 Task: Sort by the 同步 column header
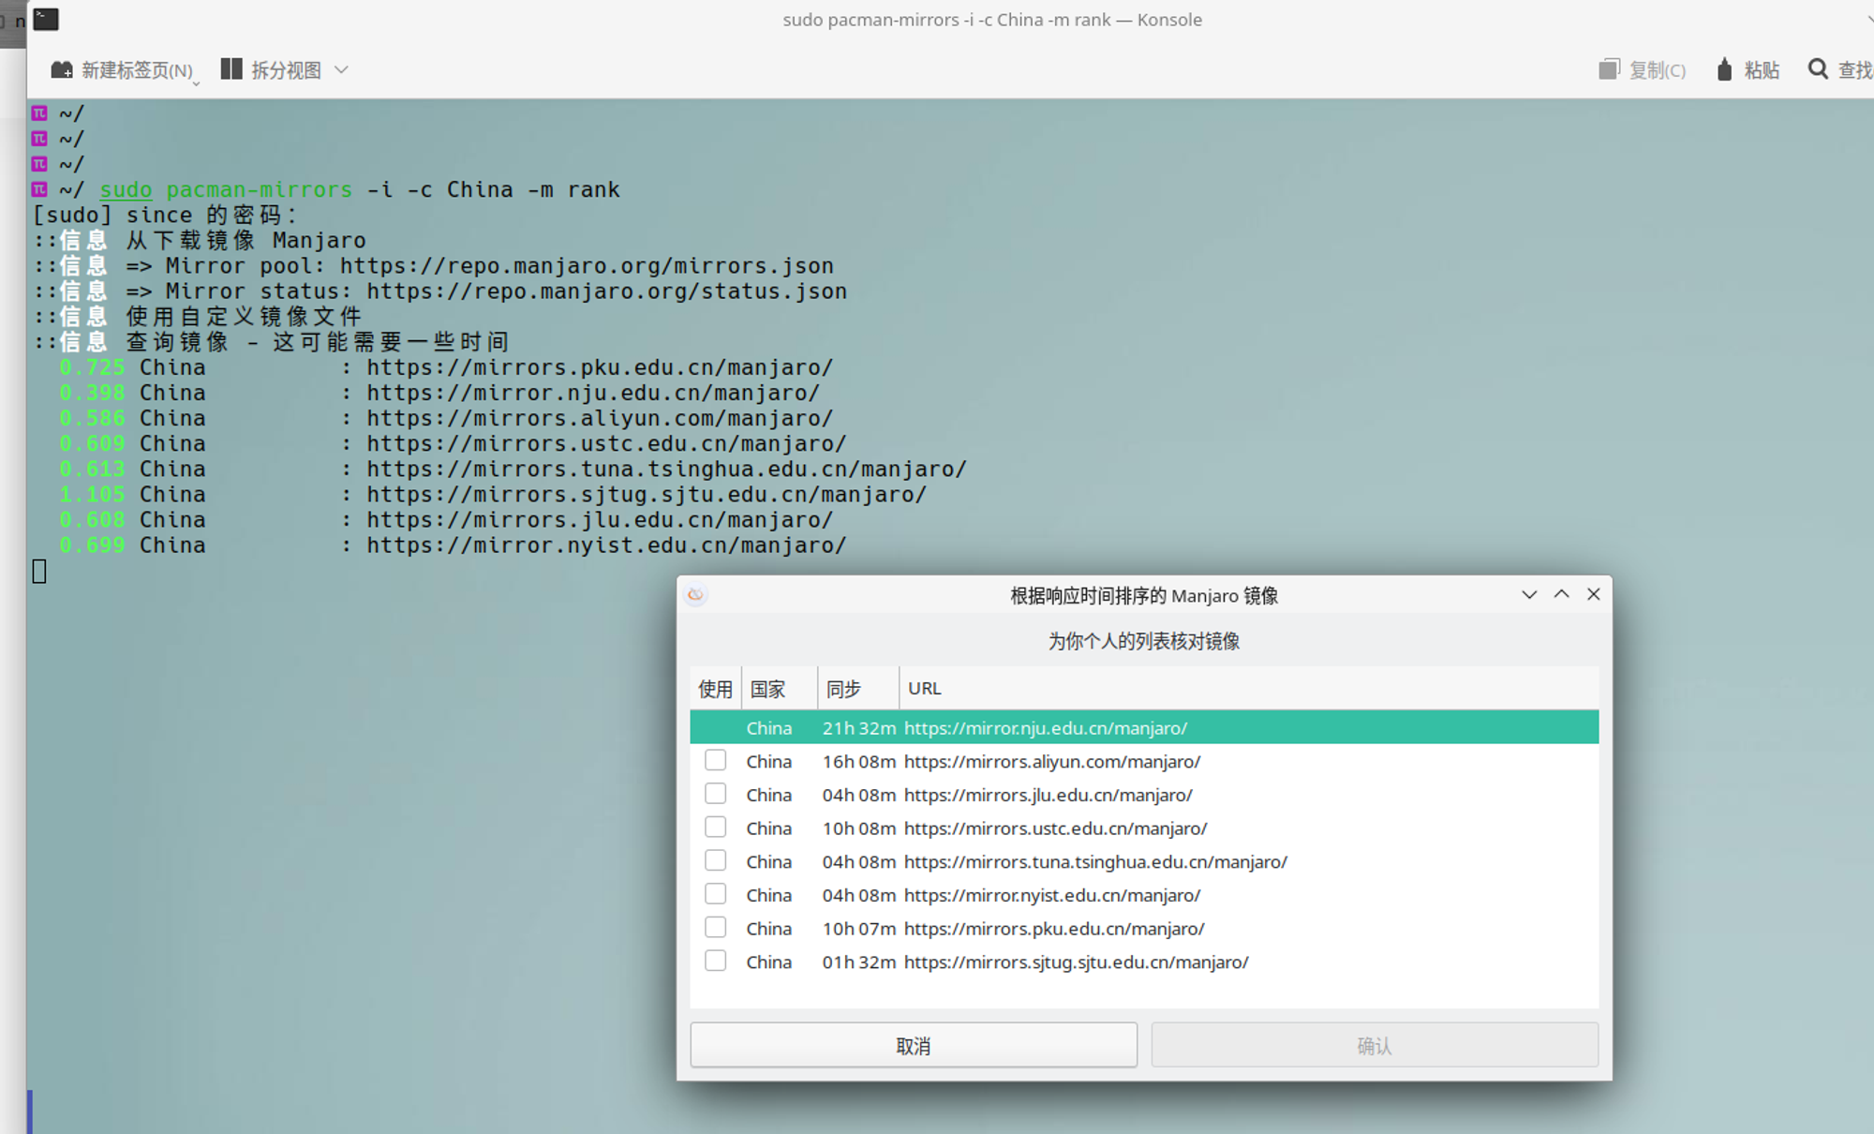(x=858, y=689)
